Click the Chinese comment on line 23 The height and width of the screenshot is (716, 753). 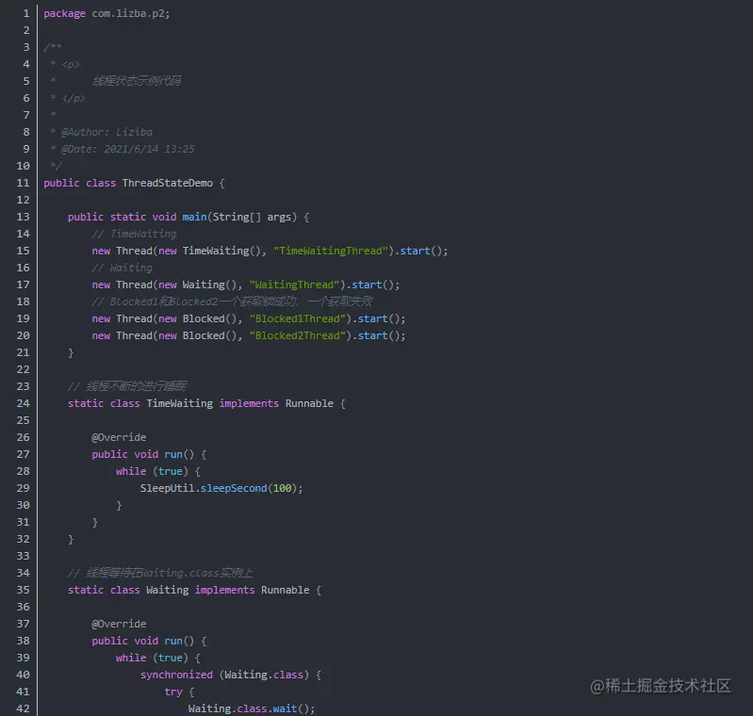point(127,386)
